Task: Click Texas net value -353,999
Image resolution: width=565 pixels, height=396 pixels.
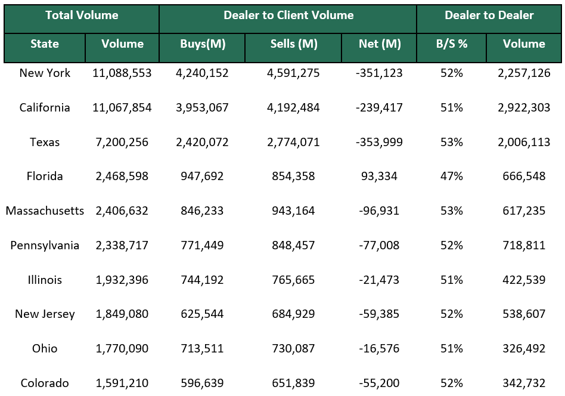Action: coord(380,143)
